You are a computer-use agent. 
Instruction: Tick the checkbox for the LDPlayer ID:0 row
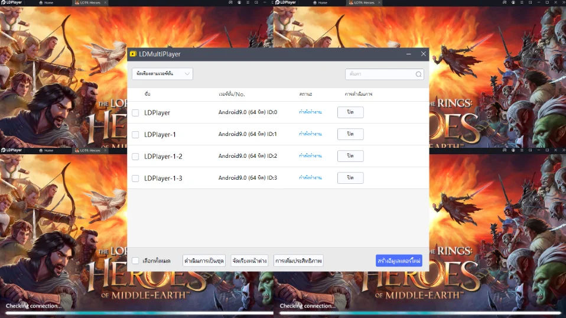[135, 113]
